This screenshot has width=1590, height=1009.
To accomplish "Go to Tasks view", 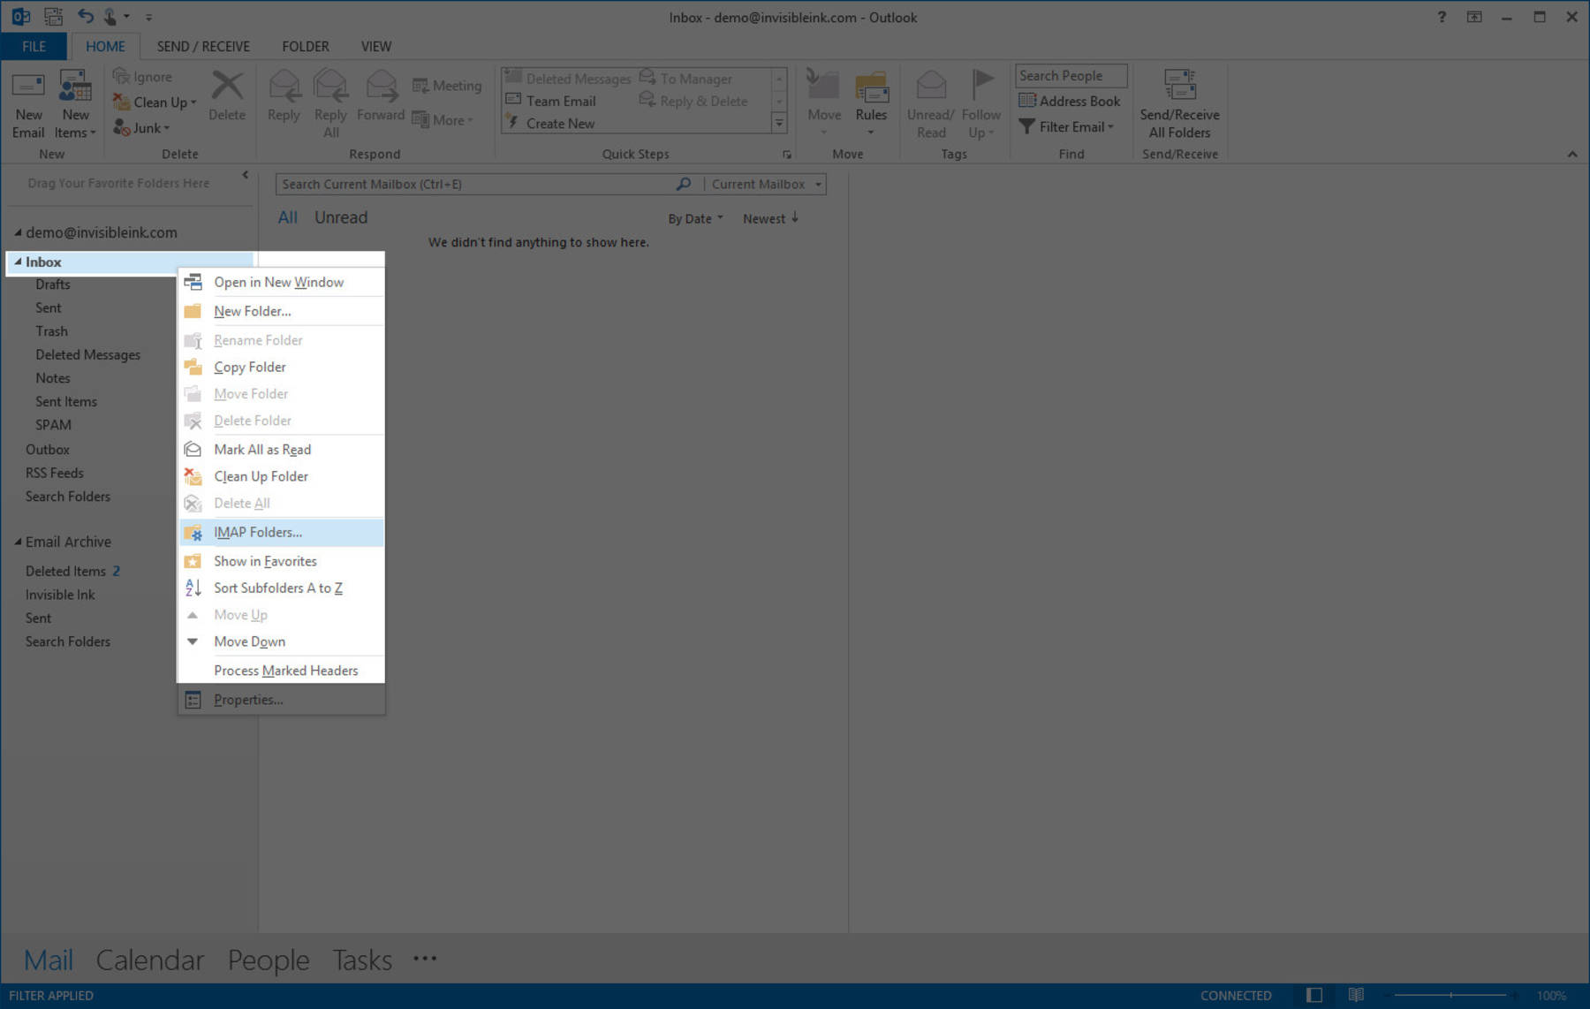I will coord(362,960).
